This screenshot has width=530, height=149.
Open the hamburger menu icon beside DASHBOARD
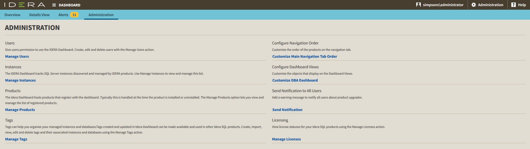point(54,5)
